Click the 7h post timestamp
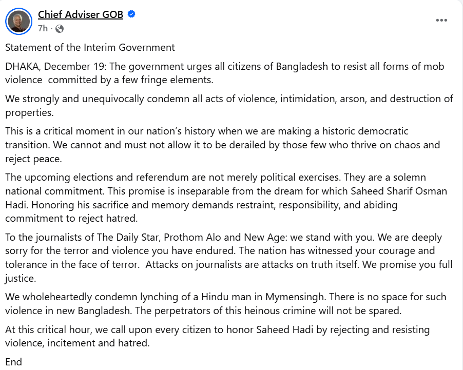 [43, 29]
